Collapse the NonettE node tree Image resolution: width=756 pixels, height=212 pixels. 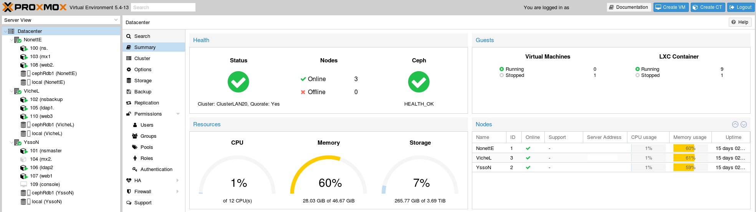point(12,40)
